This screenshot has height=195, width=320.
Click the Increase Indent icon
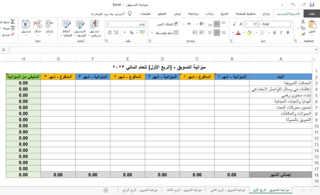pyautogui.click(x=201, y=32)
